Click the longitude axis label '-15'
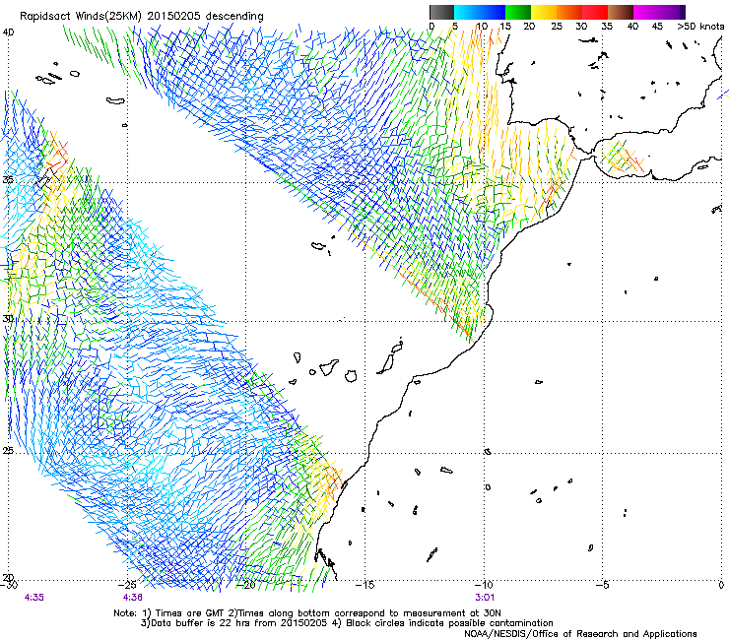Screen dimensions: 729x640 click(x=364, y=585)
